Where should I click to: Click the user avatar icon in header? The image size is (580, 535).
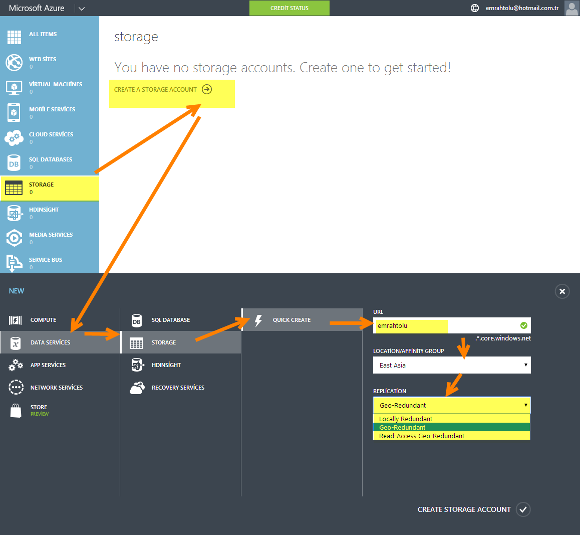572,8
